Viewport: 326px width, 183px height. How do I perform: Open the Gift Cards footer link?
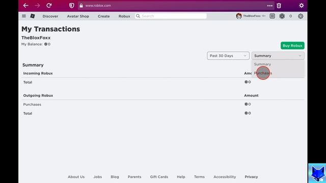point(159,177)
